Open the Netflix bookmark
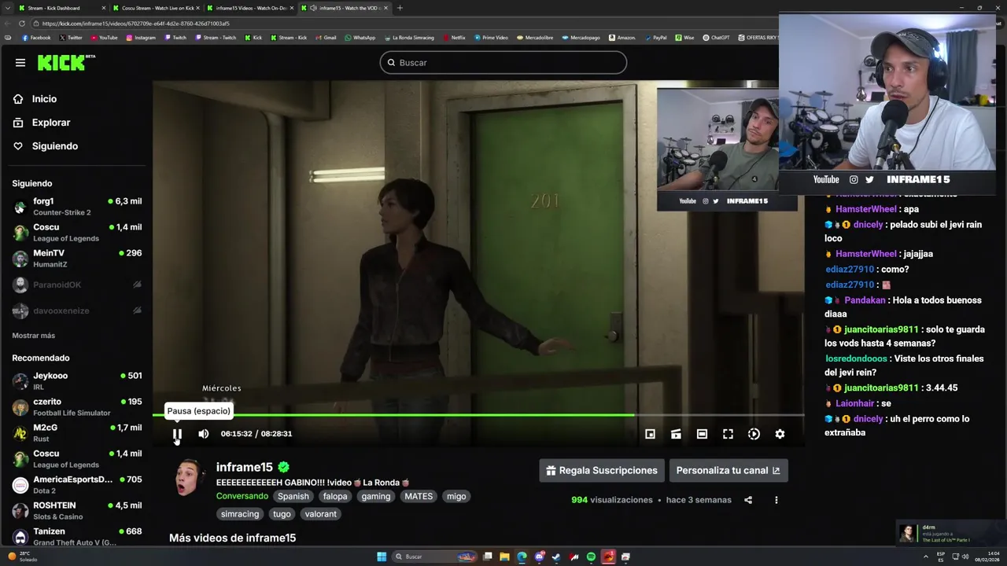The image size is (1007, 566). (x=454, y=38)
